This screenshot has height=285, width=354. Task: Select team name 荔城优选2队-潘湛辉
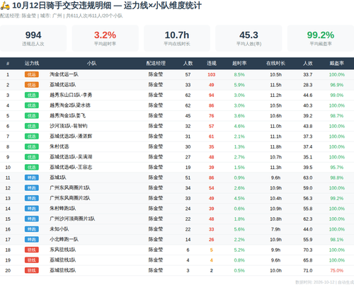(71, 136)
